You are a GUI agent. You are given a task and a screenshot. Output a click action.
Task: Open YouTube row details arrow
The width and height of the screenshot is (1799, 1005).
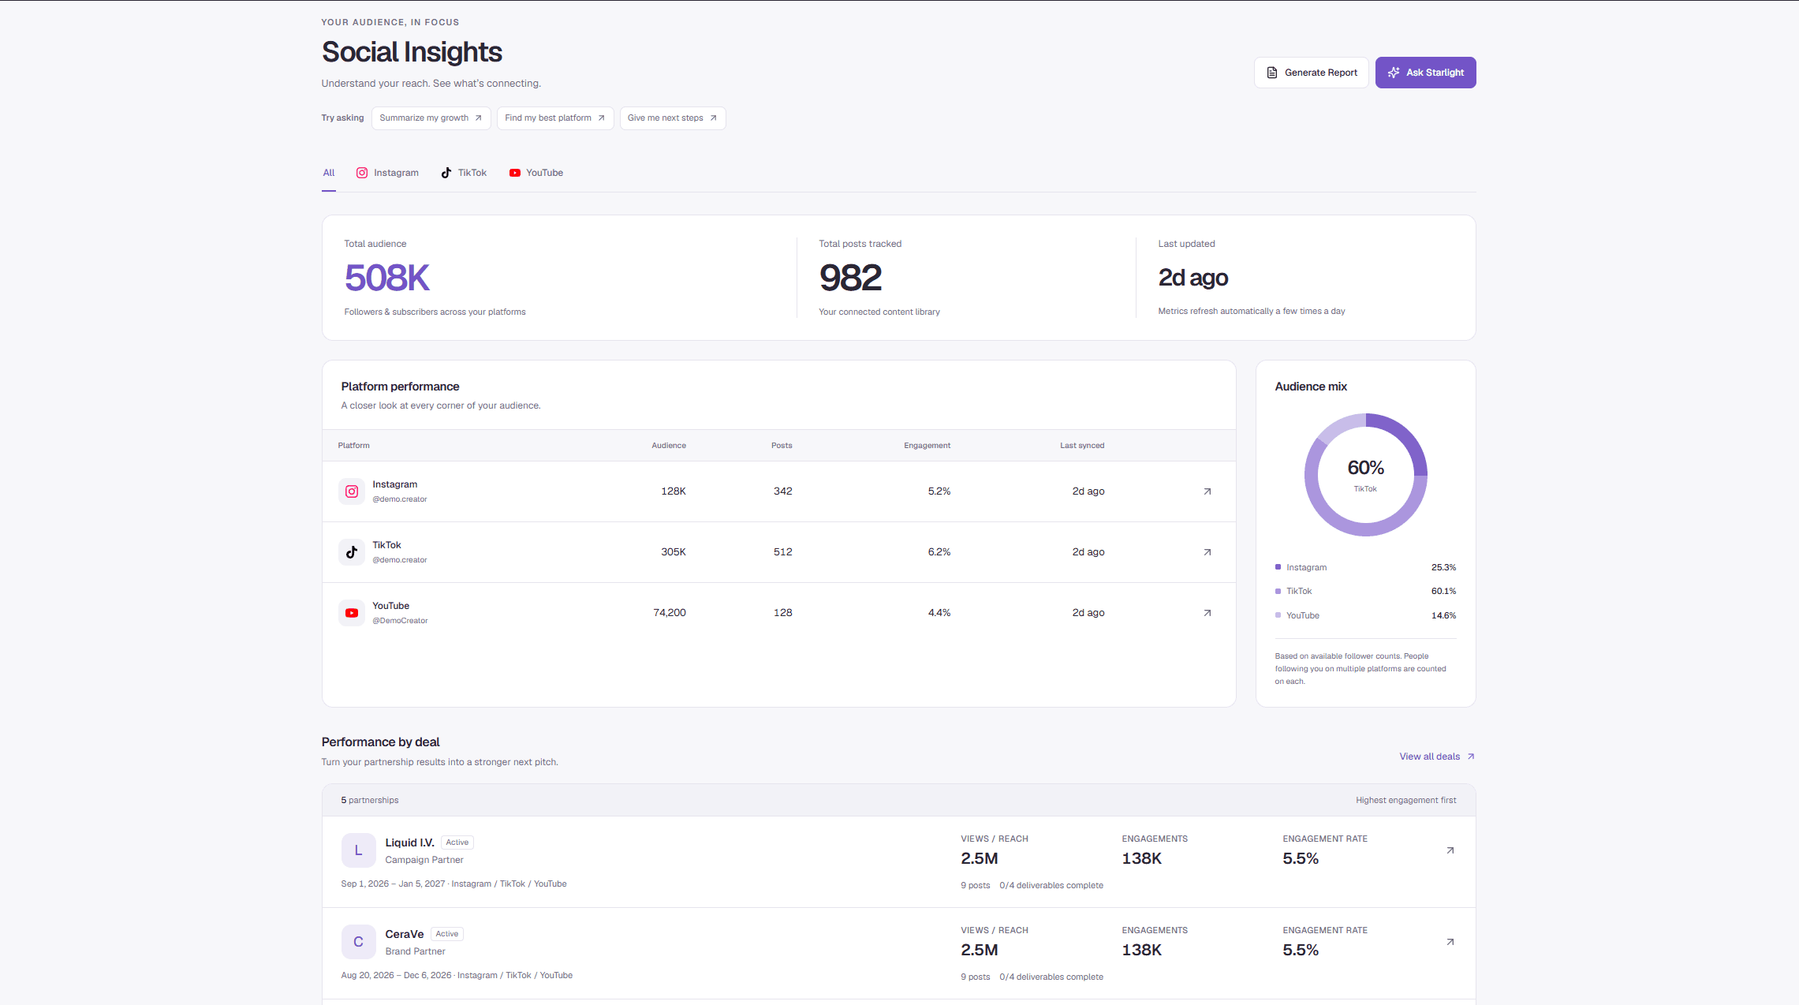(1207, 613)
